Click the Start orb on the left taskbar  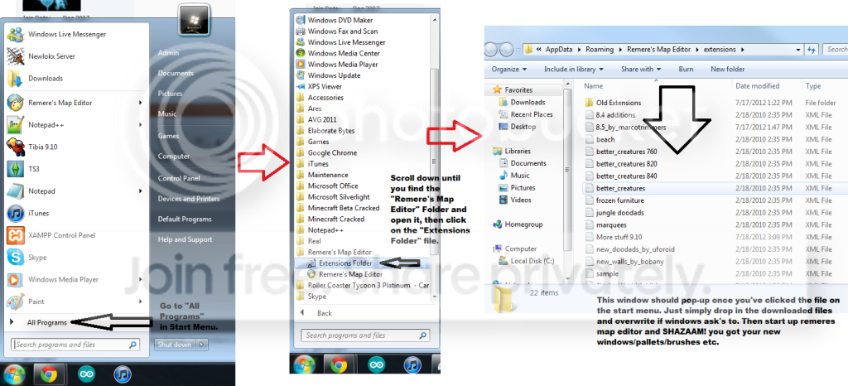click(14, 374)
